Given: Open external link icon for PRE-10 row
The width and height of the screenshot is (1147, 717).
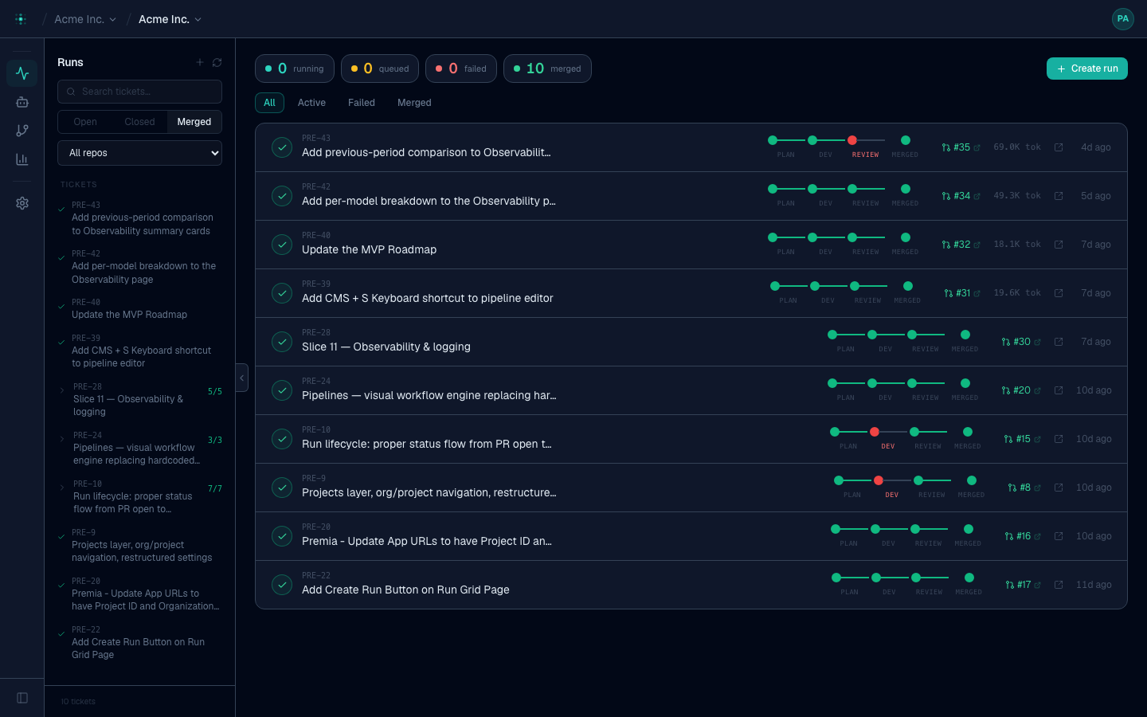Looking at the screenshot, I should tap(1059, 439).
